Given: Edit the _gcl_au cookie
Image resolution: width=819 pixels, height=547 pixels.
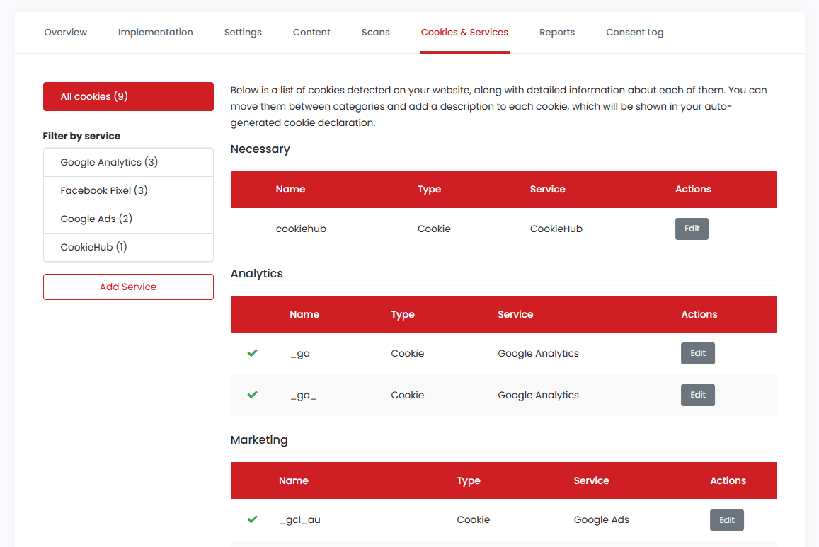Looking at the screenshot, I should tap(726, 520).
